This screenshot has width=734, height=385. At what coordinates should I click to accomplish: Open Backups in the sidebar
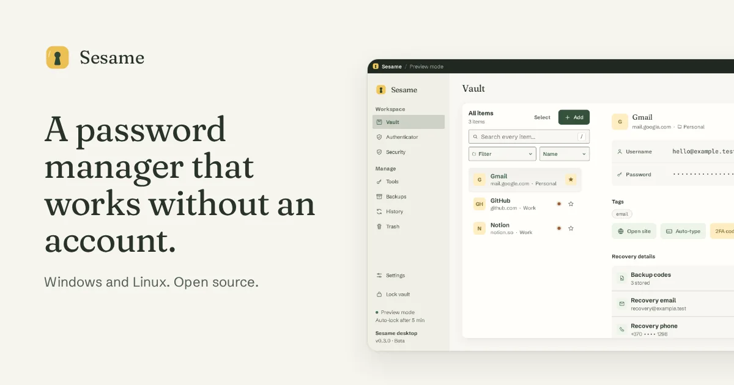click(x=409, y=197)
